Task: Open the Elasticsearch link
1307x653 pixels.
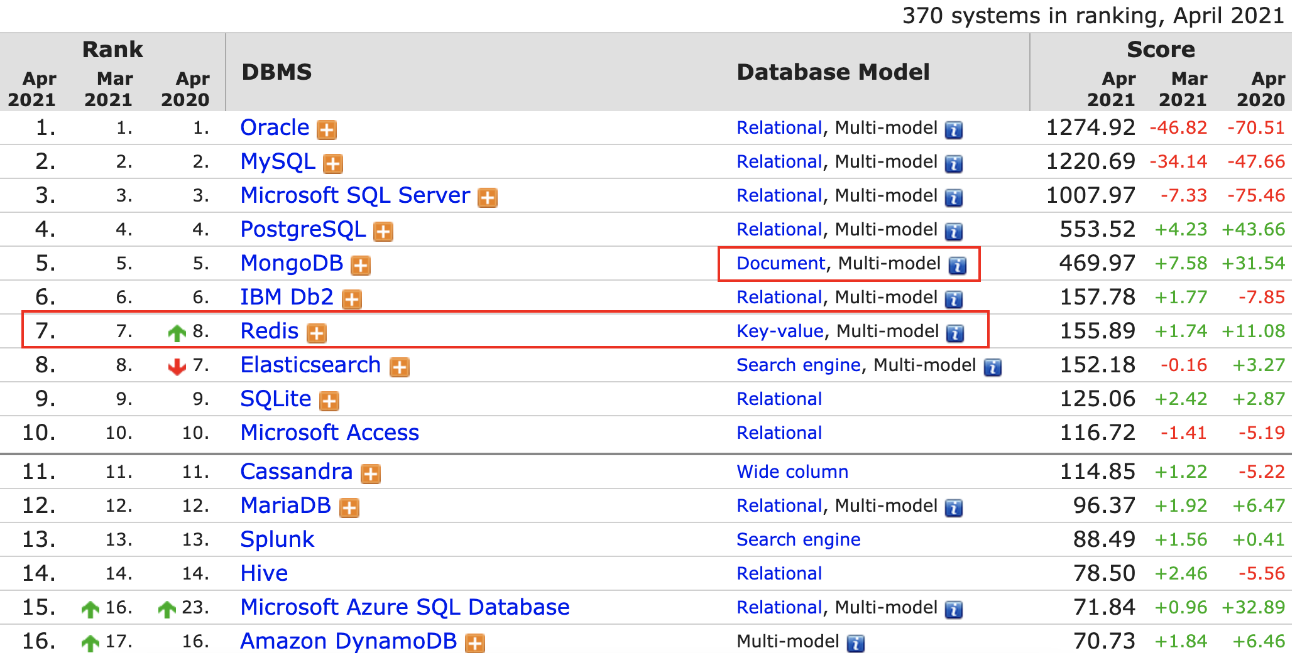Action: coord(310,365)
